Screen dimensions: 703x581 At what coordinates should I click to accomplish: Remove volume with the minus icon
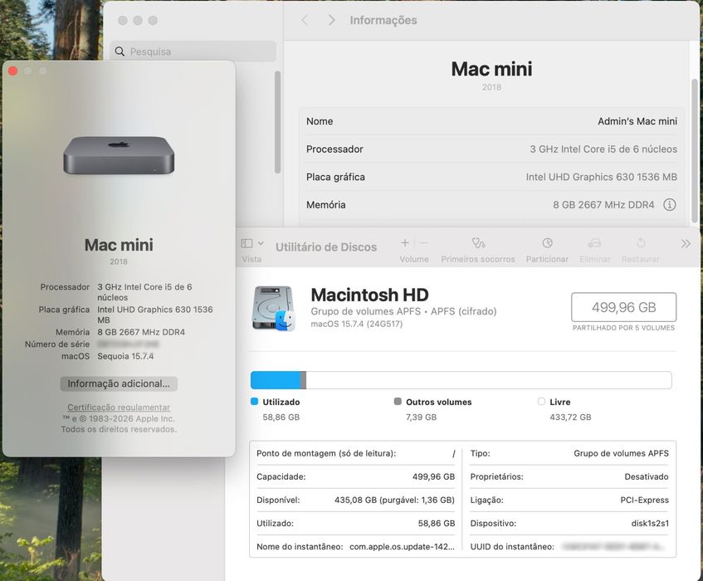coord(423,243)
